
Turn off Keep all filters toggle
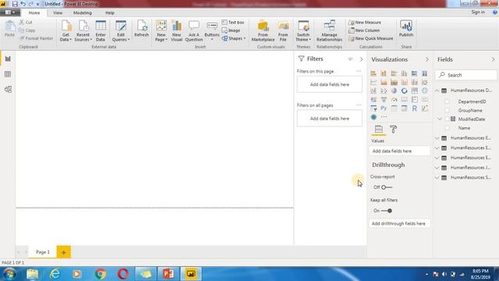387,211
